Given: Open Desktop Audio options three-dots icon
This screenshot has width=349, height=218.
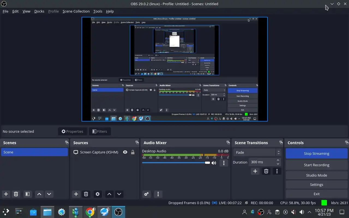Looking at the screenshot, I should tap(224, 163).
